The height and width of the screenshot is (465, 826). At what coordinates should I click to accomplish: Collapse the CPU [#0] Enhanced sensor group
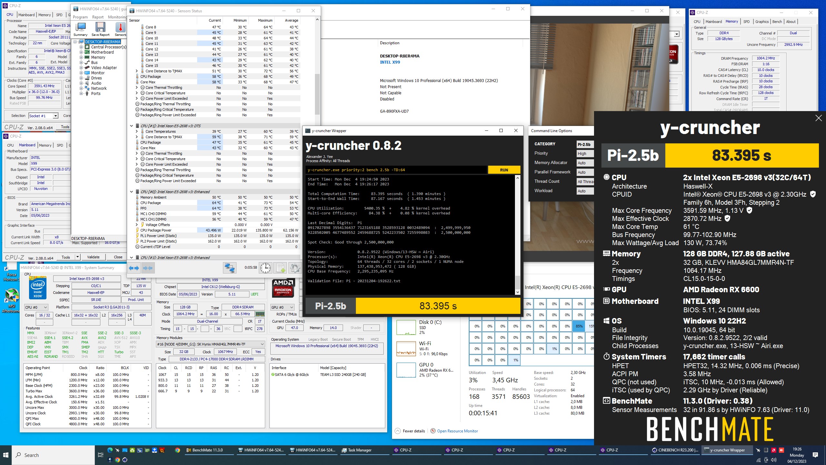pyautogui.click(x=131, y=192)
